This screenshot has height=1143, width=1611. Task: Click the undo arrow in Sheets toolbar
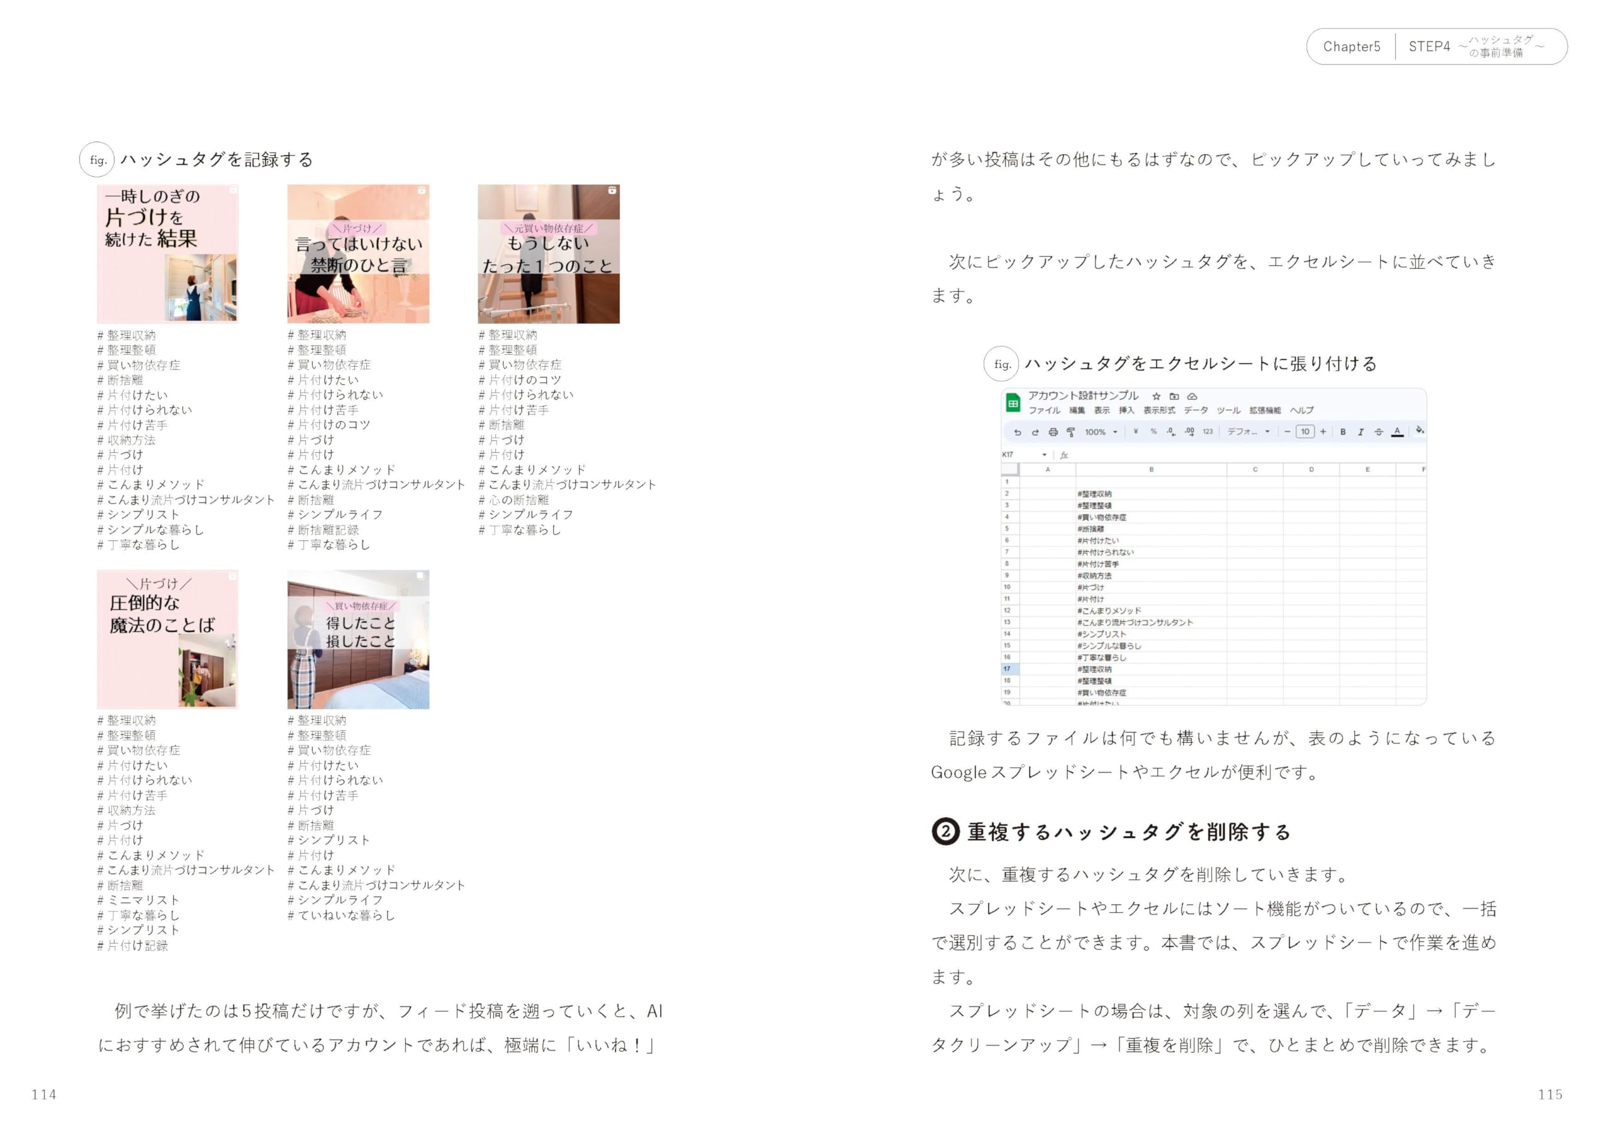1017,432
